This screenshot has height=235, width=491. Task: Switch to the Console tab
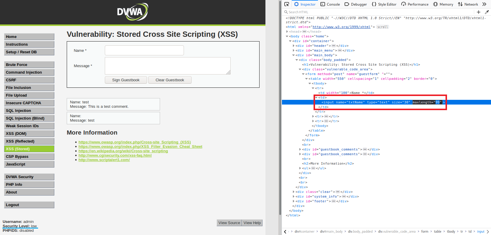tap(330, 4)
